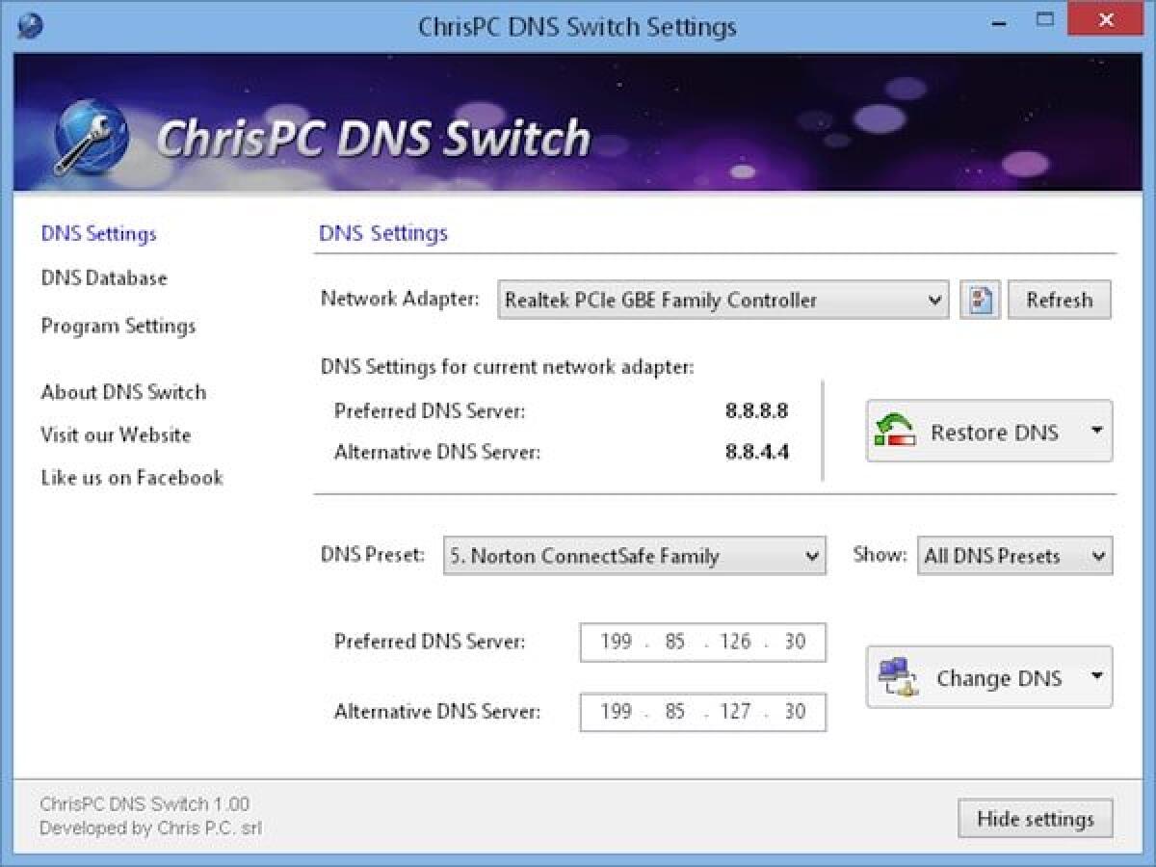
Task: Click the Alternative DNS Server input field
Action: (702, 712)
